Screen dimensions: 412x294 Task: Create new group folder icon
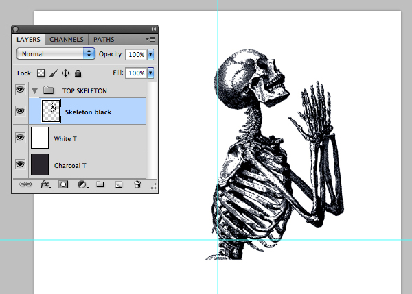coord(100,184)
